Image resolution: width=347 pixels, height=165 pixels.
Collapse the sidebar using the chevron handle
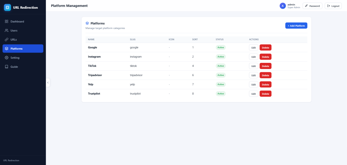[48, 82]
